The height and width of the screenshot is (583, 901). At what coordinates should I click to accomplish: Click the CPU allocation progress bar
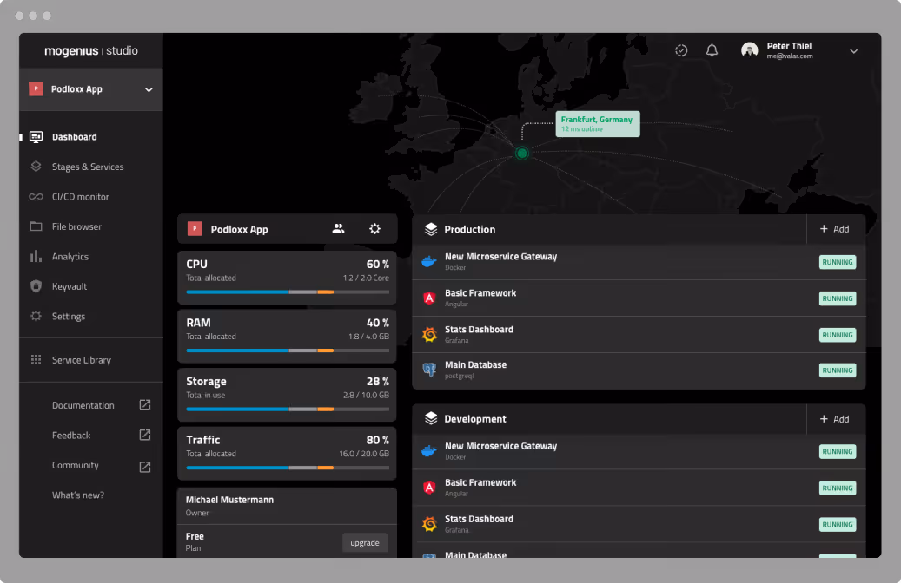[x=287, y=291]
